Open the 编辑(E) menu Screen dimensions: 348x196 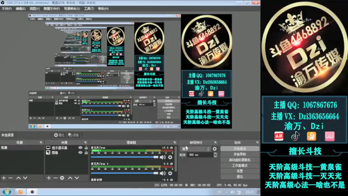coord(20,9)
